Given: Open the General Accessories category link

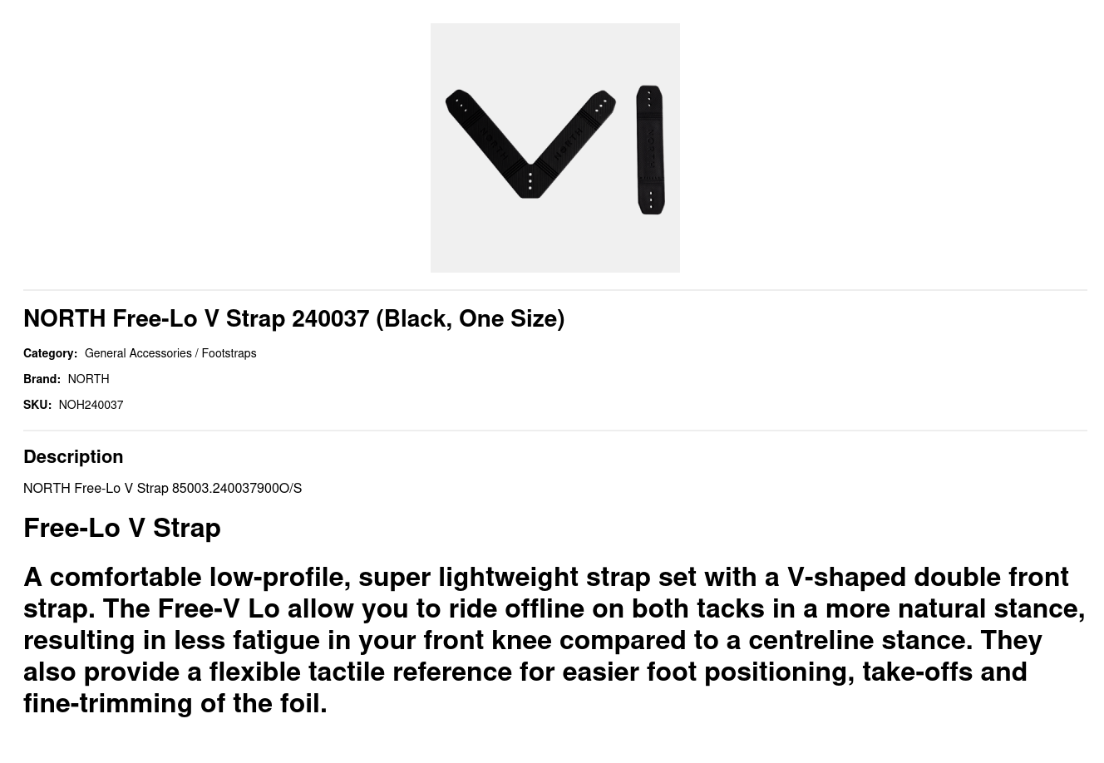Looking at the screenshot, I should pyautogui.click(x=138, y=353).
